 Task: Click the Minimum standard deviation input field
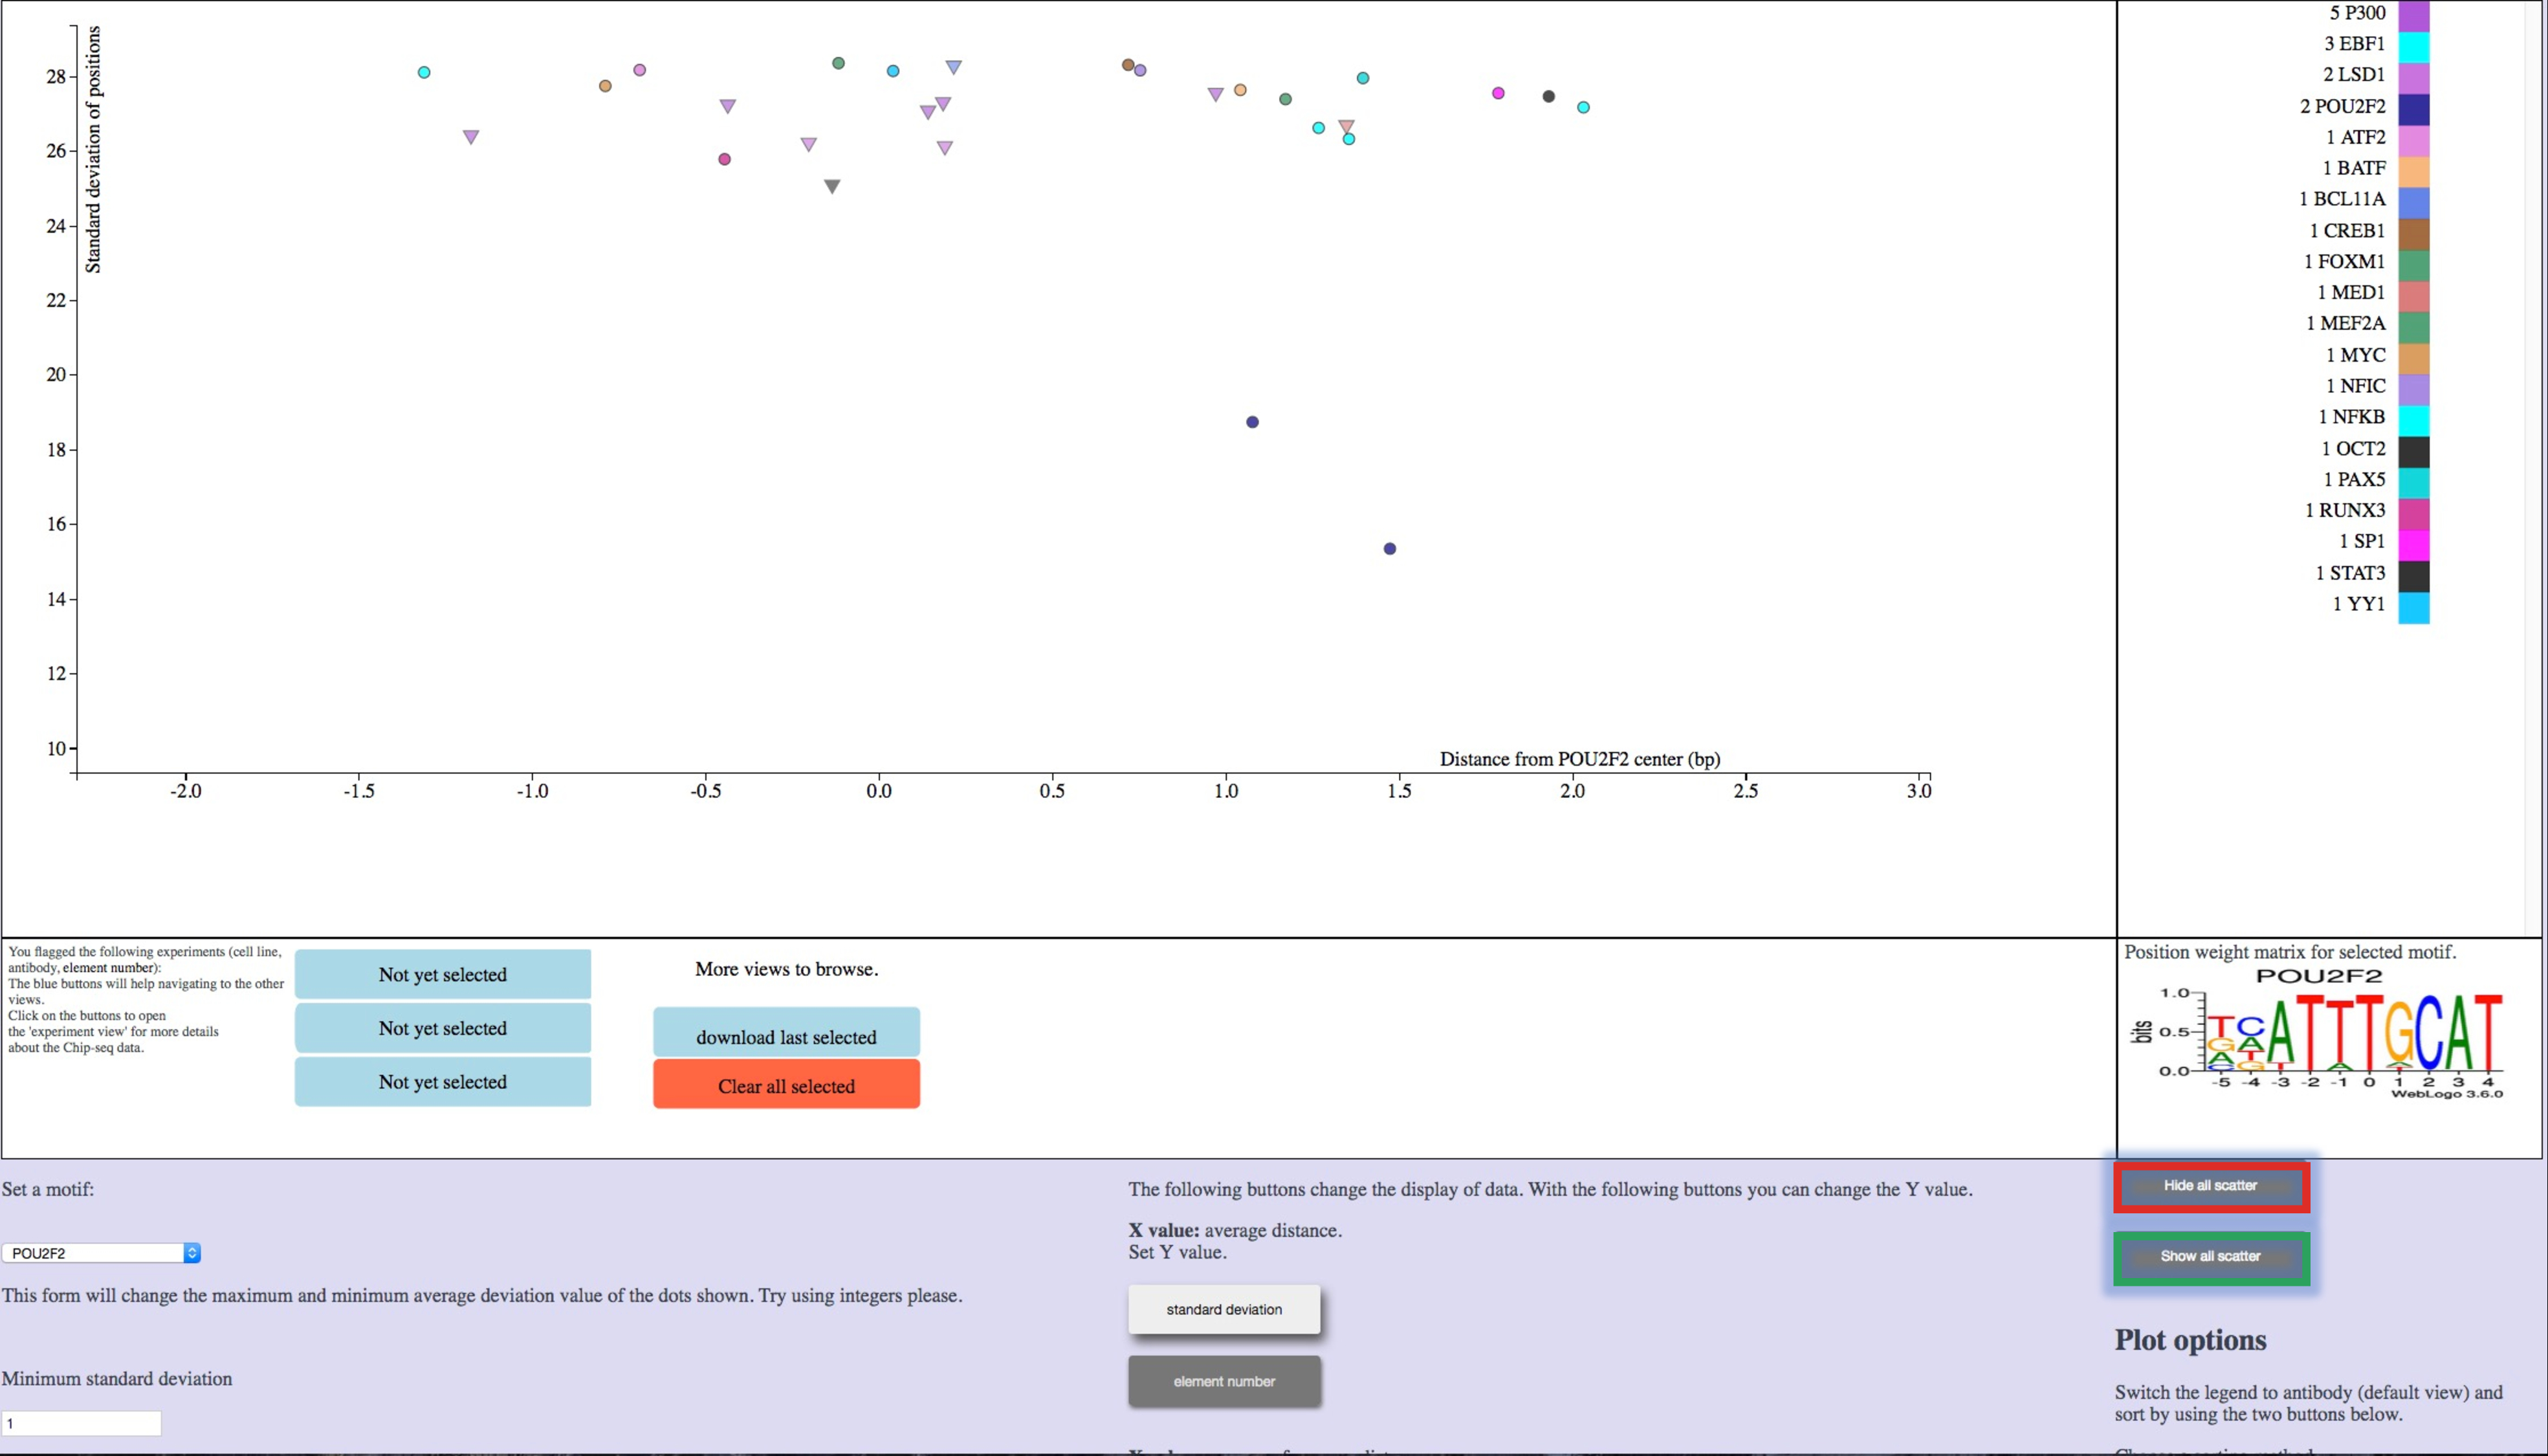click(82, 1423)
